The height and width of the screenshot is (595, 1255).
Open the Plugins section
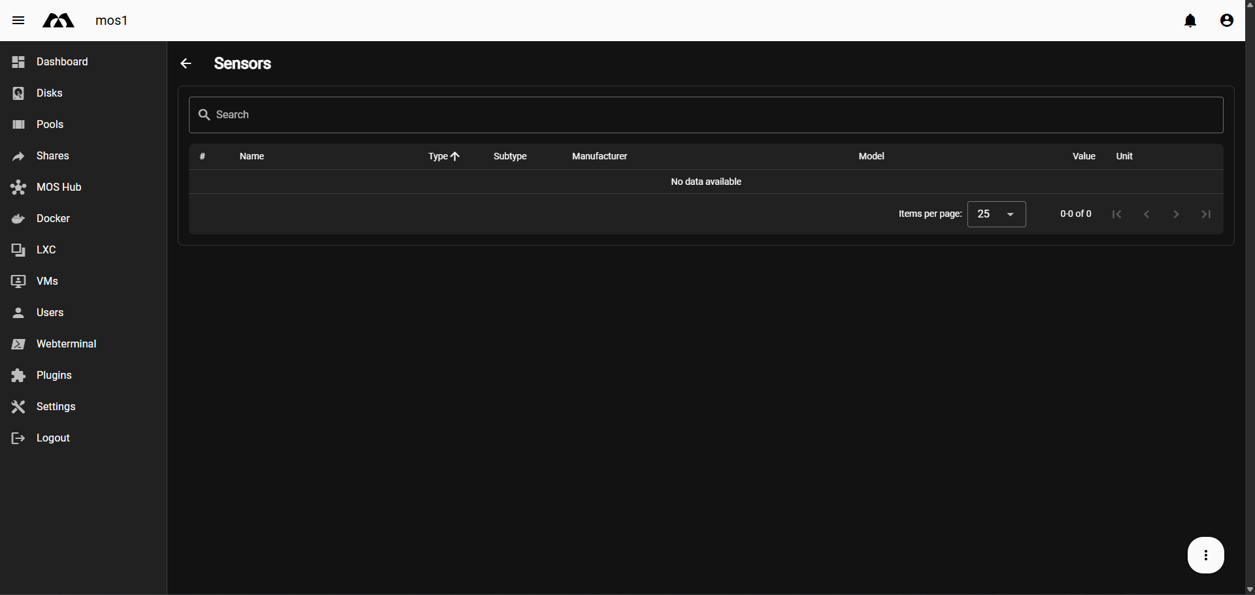pyautogui.click(x=54, y=375)
